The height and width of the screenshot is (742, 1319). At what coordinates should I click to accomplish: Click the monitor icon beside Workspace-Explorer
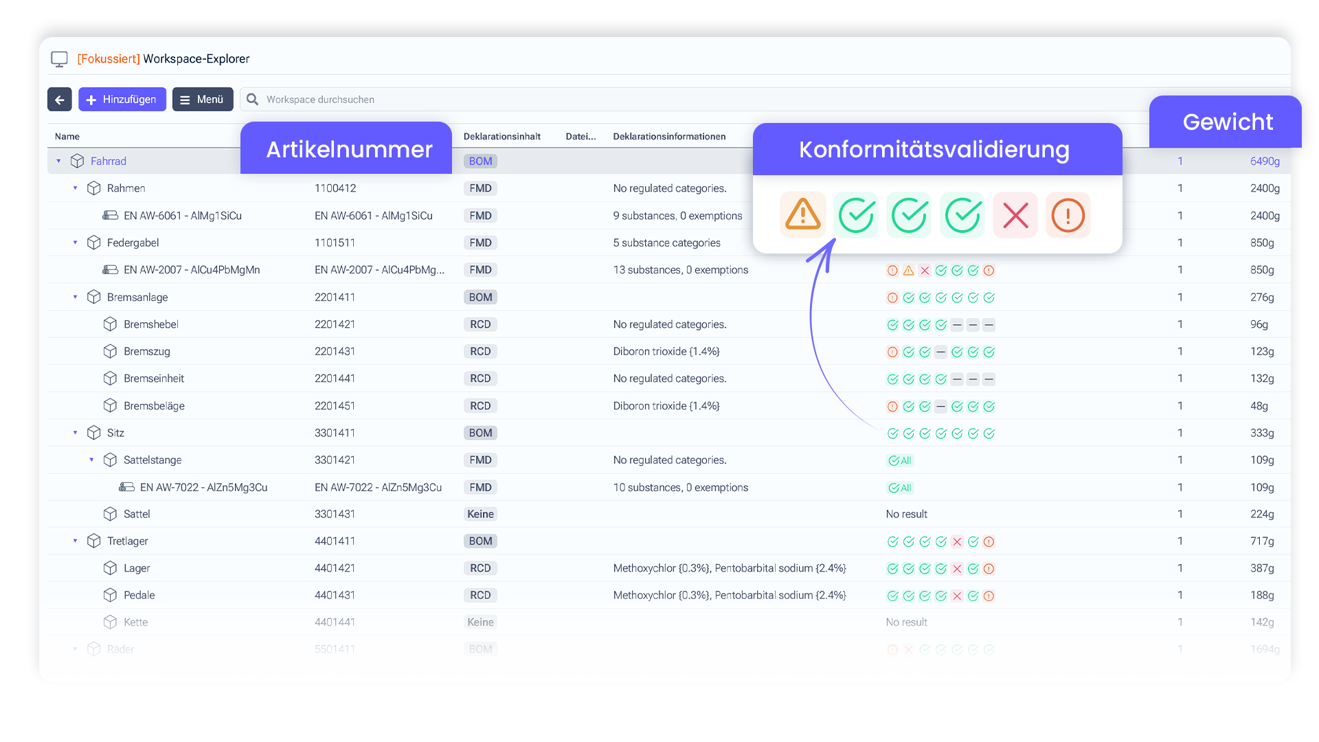[60, 59]
